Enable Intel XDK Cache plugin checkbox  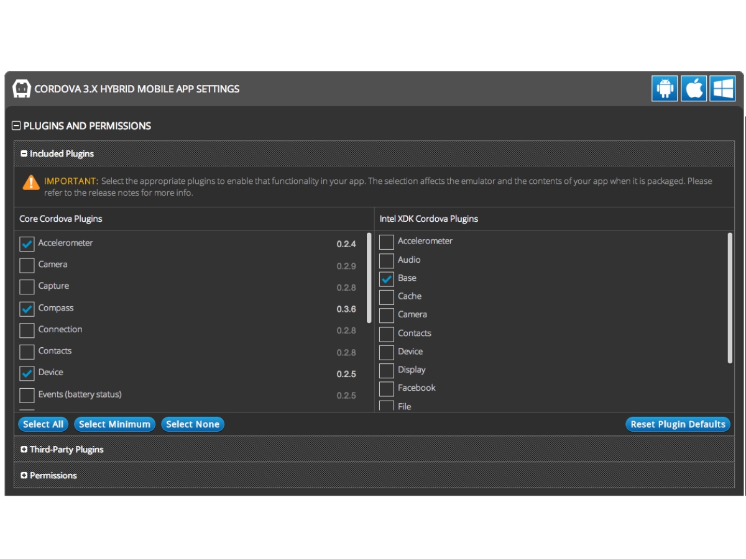point(387,298)
